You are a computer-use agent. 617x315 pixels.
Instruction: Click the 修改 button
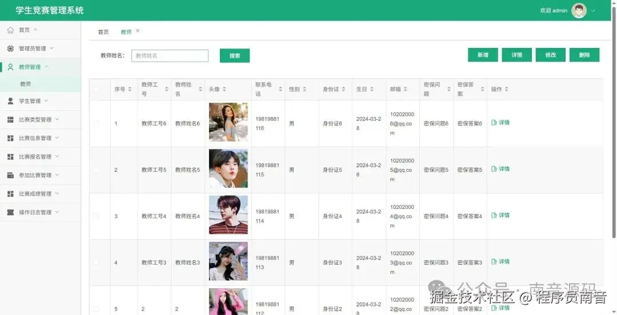pos(551,55)
